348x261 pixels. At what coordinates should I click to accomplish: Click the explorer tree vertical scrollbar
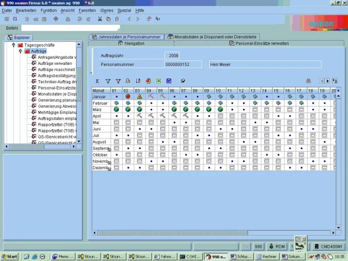click(80, 93)
